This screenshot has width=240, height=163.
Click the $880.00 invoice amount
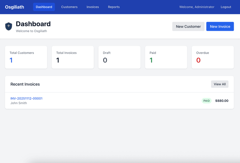222,101
